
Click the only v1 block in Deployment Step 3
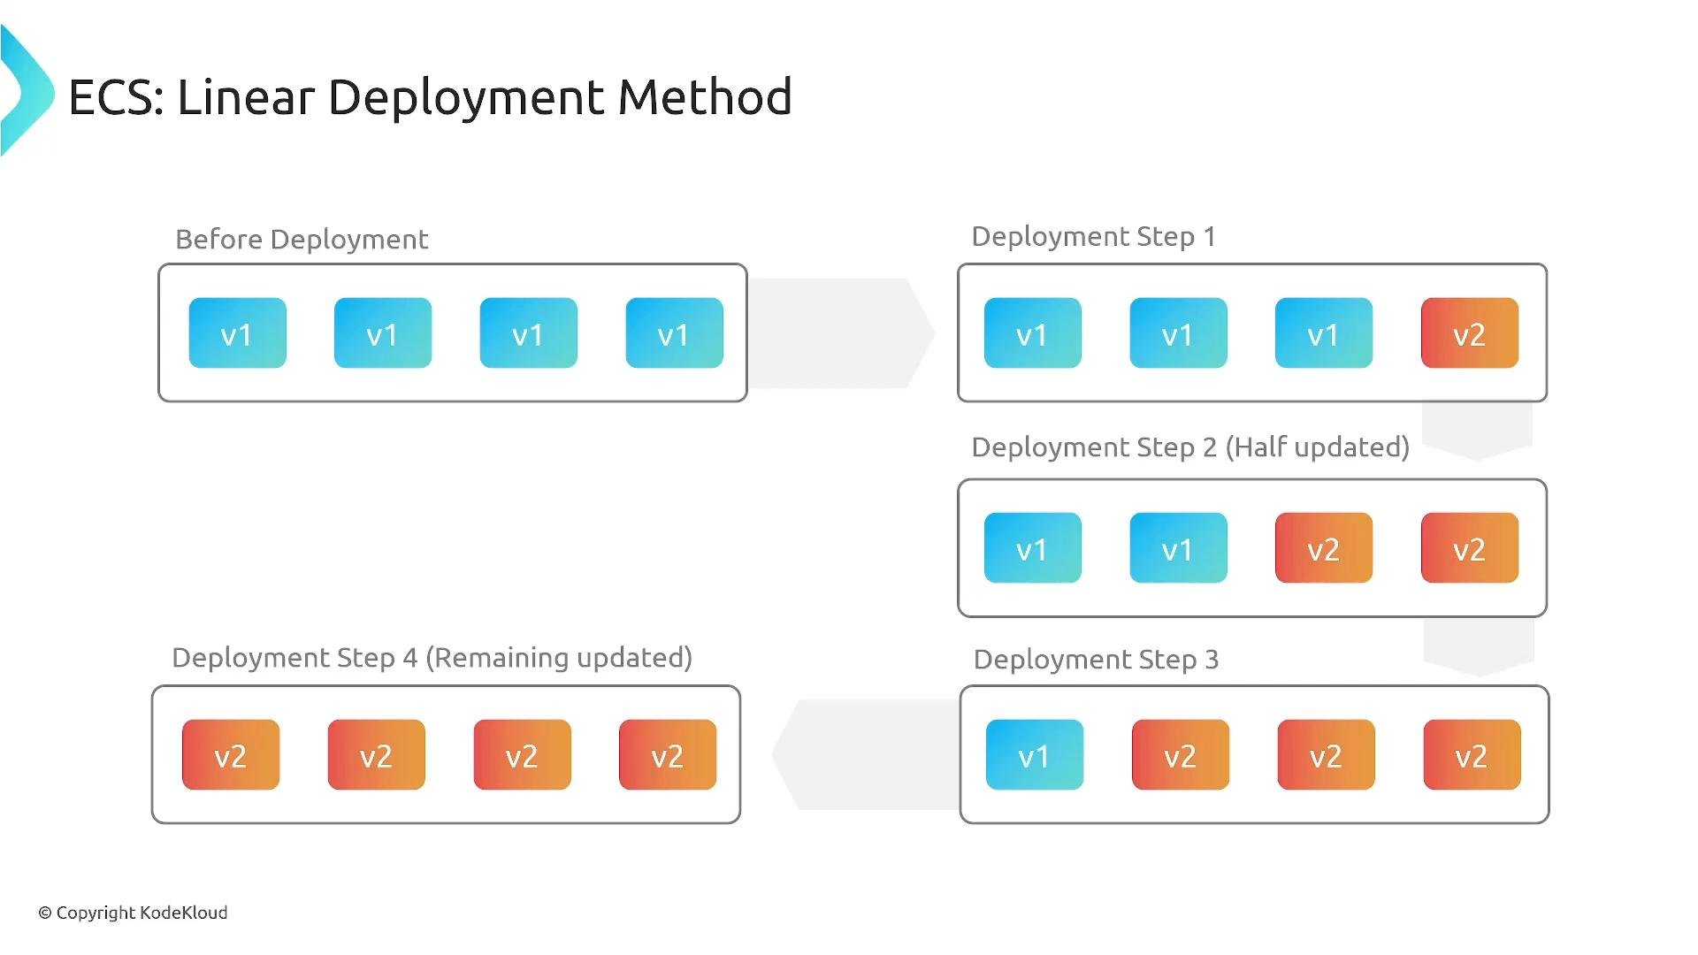tap(1035, 755)
